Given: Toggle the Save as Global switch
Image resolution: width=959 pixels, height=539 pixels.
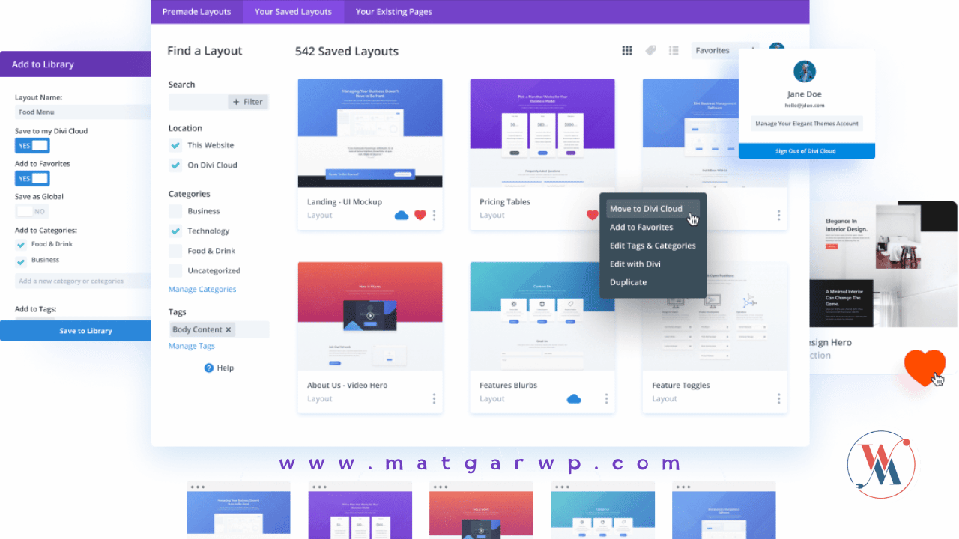Looking at the screenshot, I should tap(32, 212).
